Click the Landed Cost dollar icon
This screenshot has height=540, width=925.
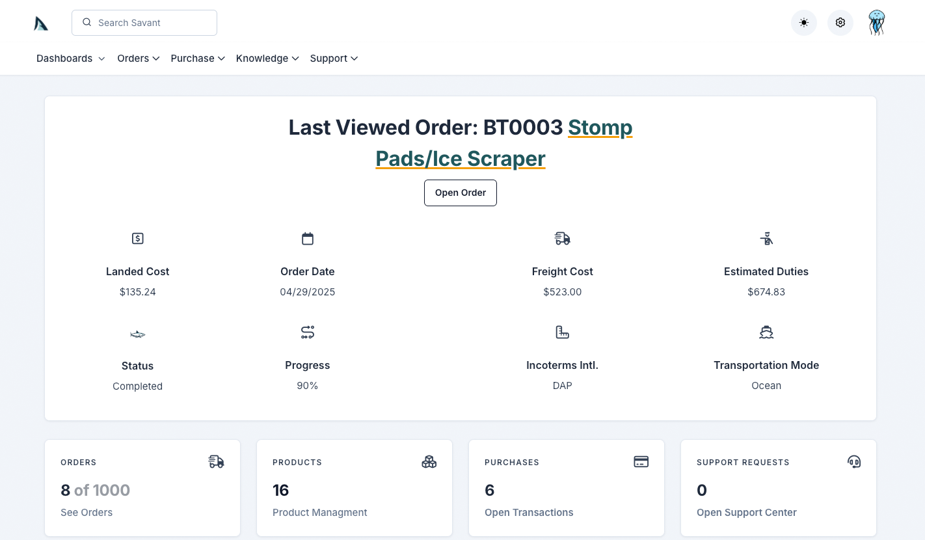[137, 238]
